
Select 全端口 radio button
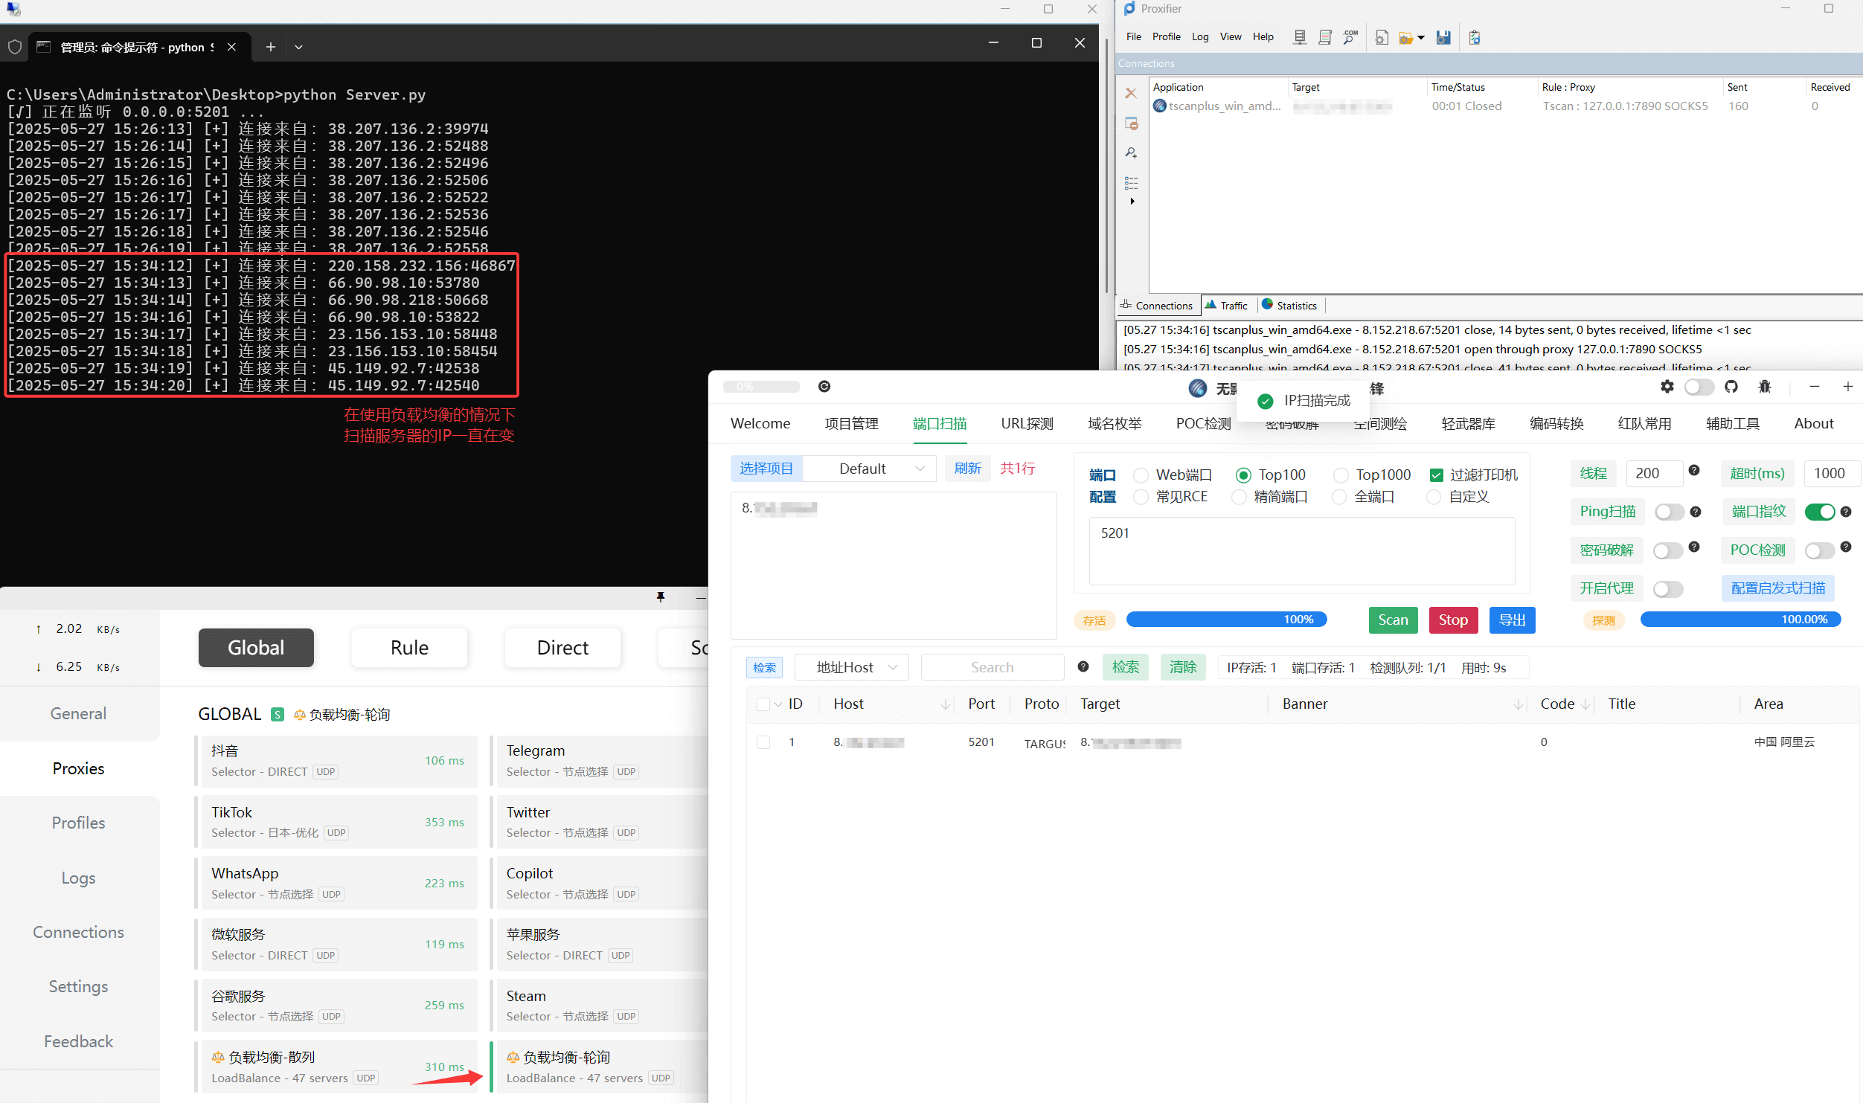[1339, 497]
